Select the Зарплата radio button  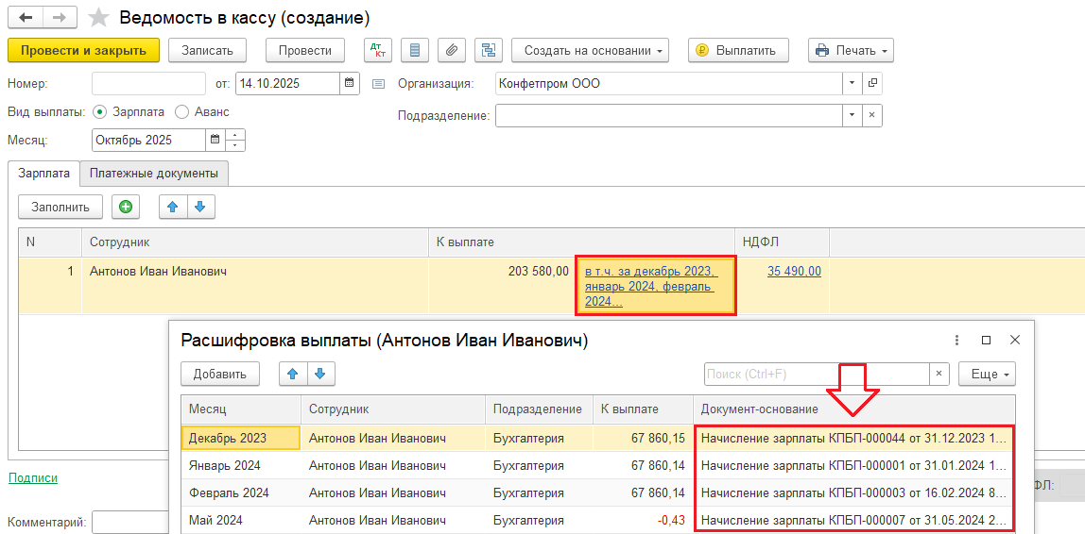point(100,111)
